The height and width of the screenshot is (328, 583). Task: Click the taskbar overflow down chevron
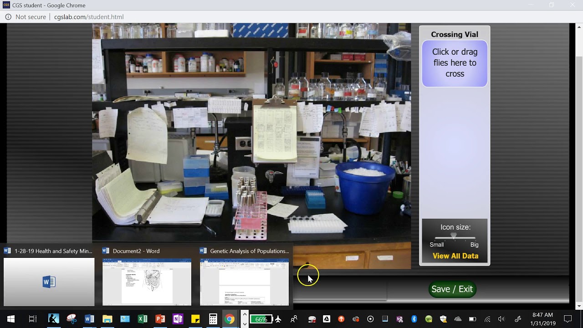pyautogui.click(x=245, y=324)
